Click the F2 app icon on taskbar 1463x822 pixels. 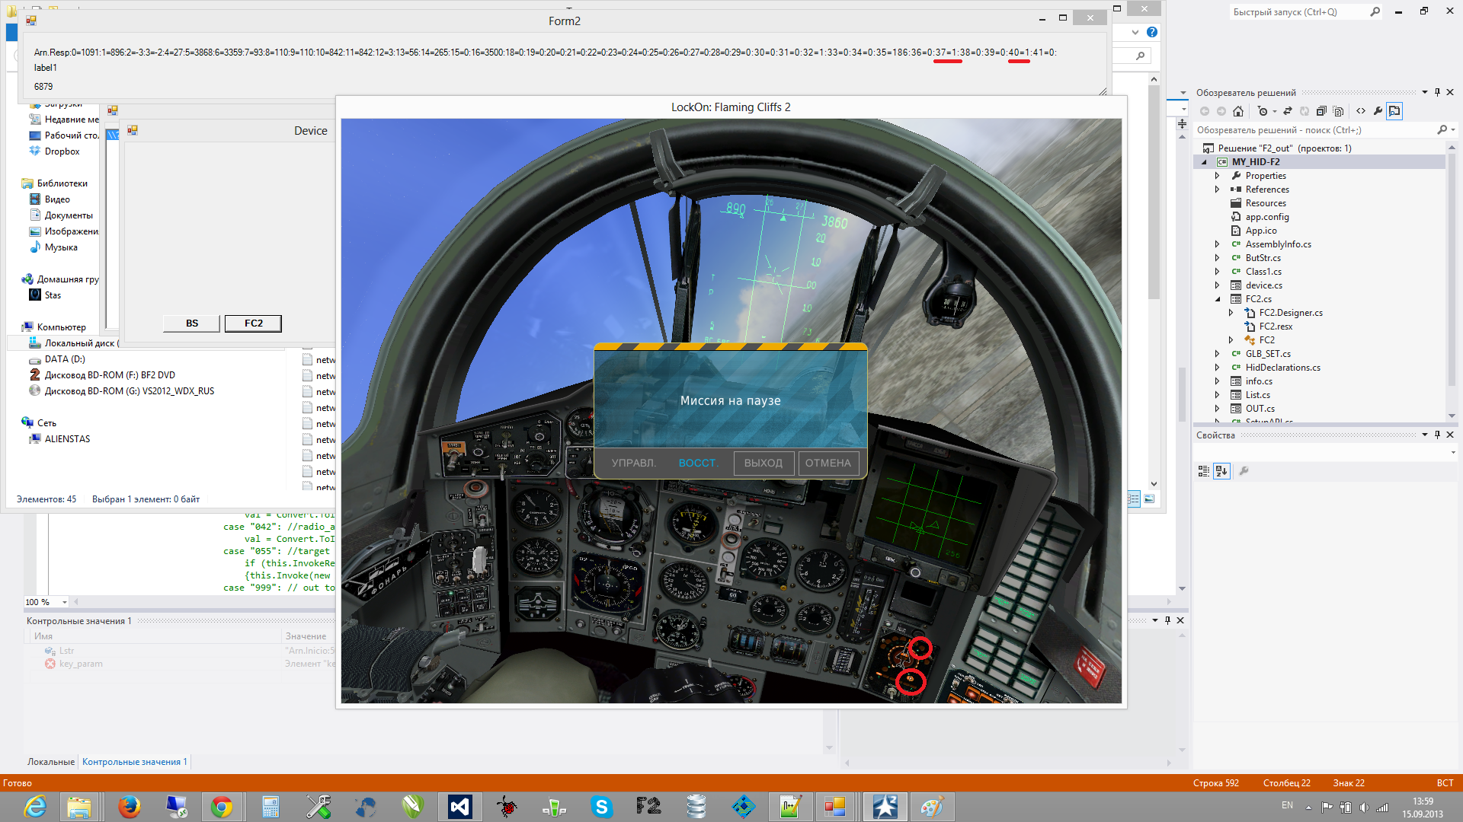[x=648, y=806]
